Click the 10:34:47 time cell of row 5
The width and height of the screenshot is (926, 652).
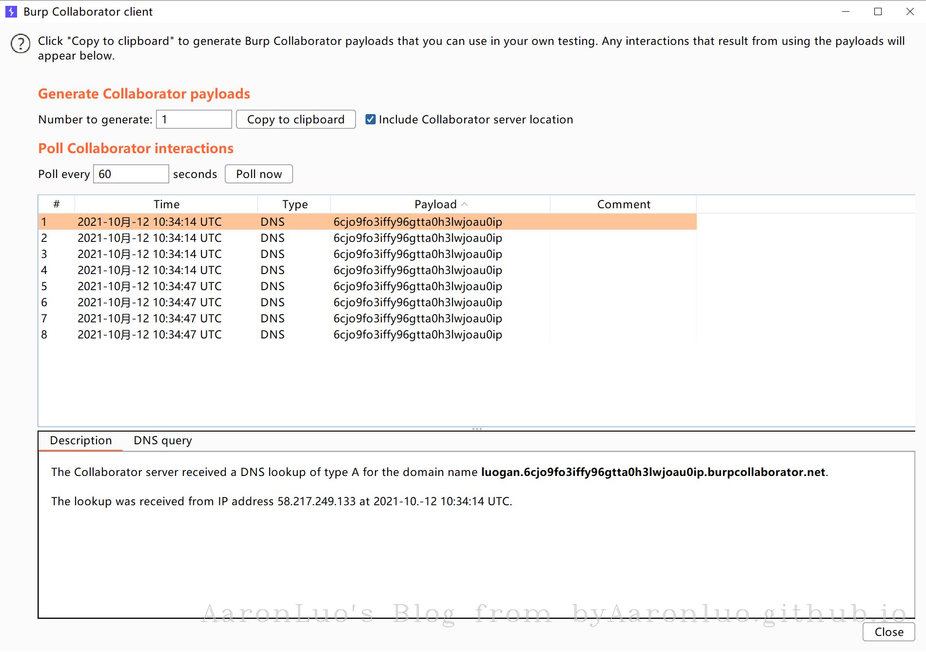[166, 286]
